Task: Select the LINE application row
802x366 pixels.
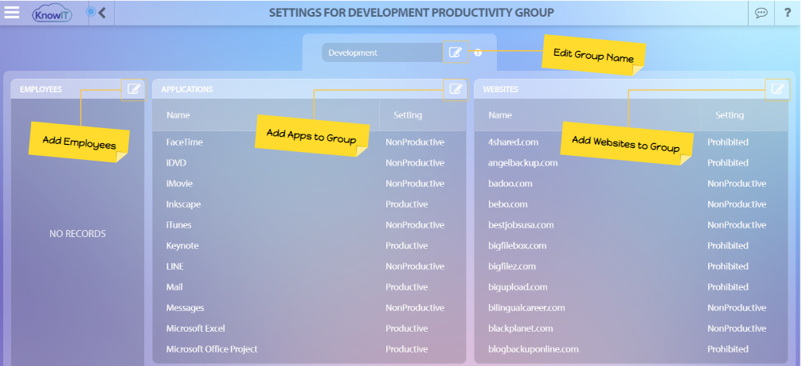Action: (309, 267)
